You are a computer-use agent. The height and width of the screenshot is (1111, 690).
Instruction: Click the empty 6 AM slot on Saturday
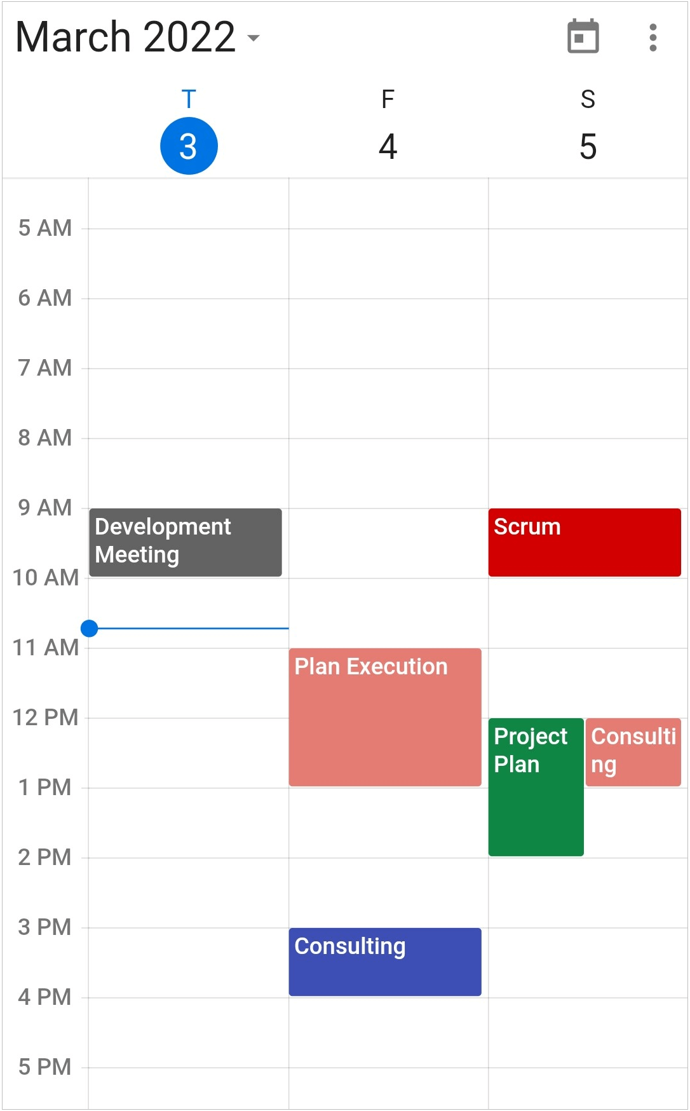click(588, 333)
